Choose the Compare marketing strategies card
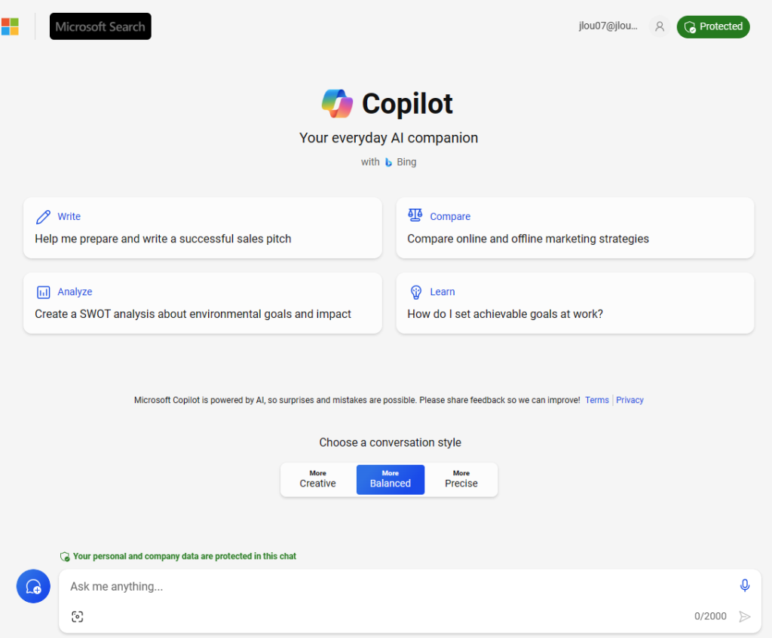Screen dimensions: 772x638 [x=575, y=227]
